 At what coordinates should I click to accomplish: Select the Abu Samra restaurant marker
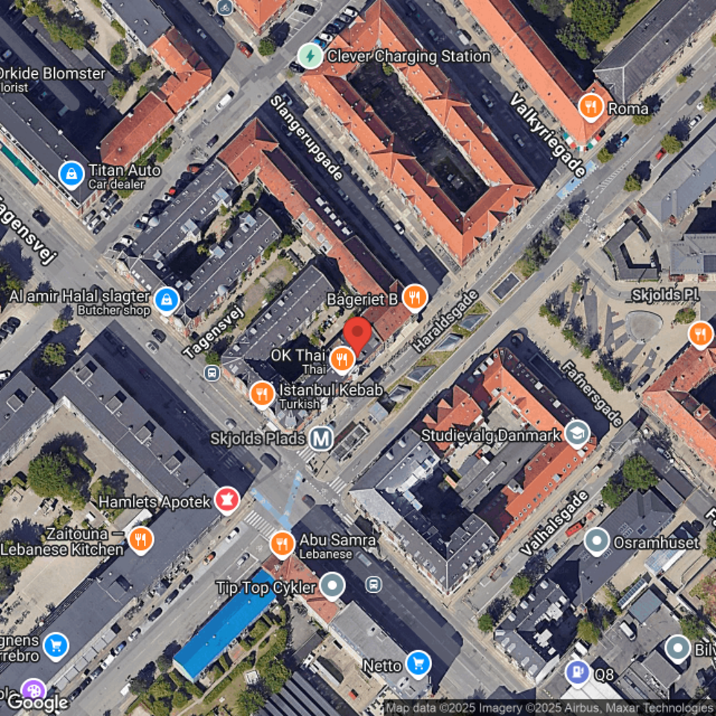282,544
